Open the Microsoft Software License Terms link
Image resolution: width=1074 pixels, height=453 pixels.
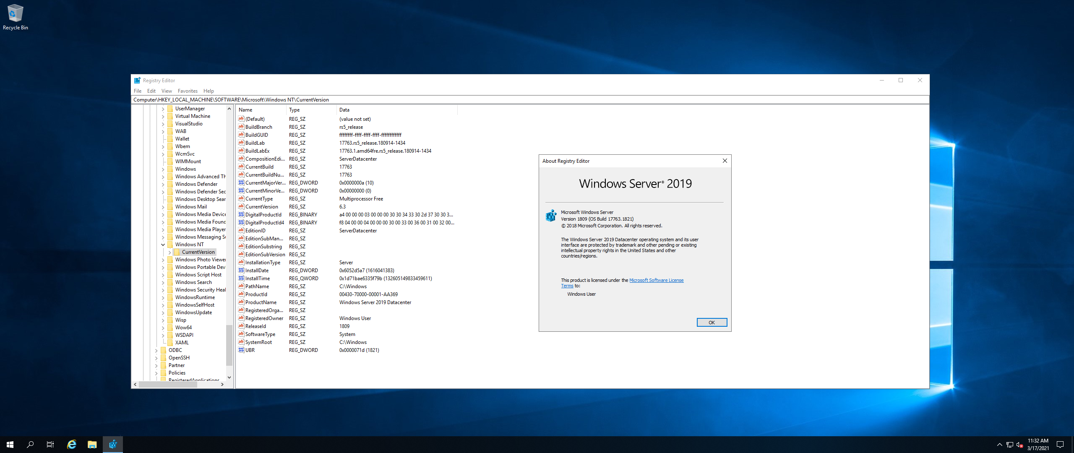click(656, 280)
